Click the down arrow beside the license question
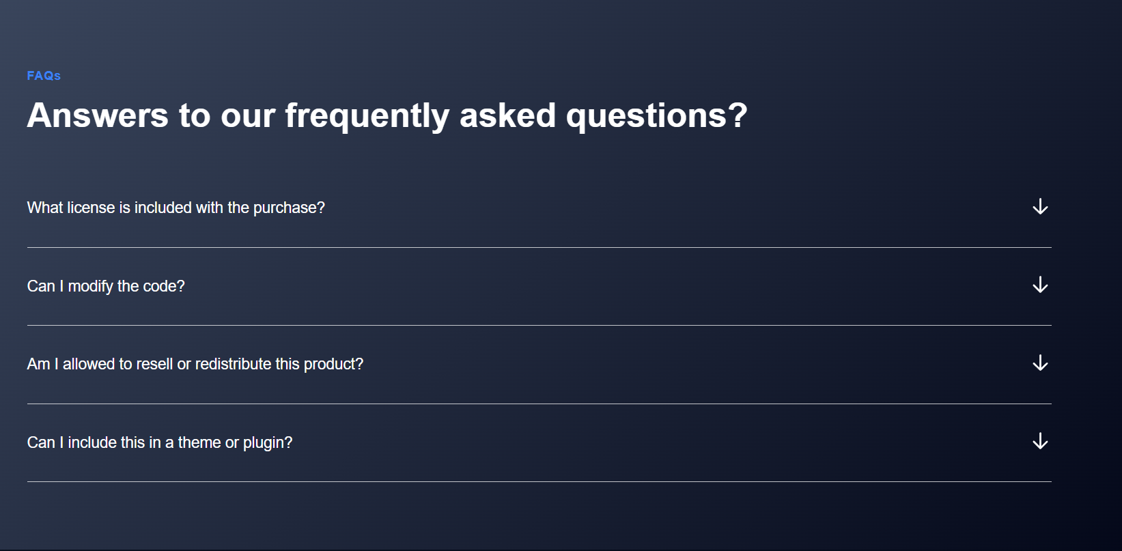Image resolution: width=1122 pixels, height=551 pixels. [1039, 207]
